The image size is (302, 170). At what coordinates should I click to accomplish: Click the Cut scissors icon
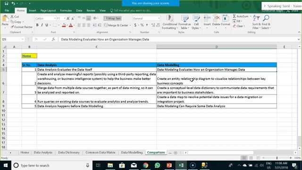click(12, 17)
